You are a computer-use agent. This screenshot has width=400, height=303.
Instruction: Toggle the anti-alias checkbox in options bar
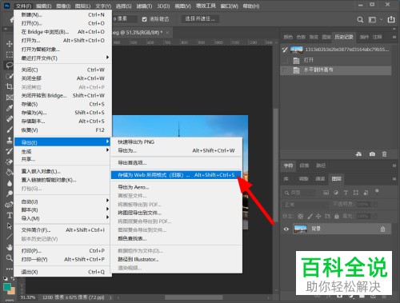[x=144, y=19]
